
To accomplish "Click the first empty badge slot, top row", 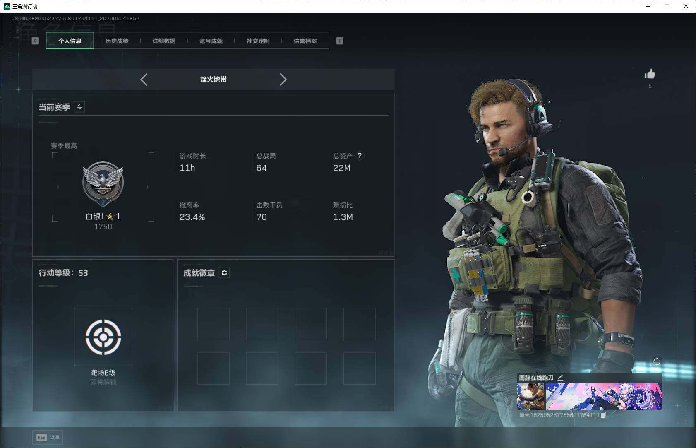I will coord(214,324).
